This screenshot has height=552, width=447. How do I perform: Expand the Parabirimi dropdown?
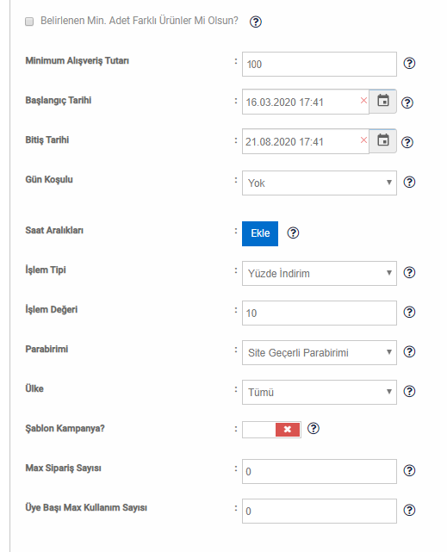point(320,352)
